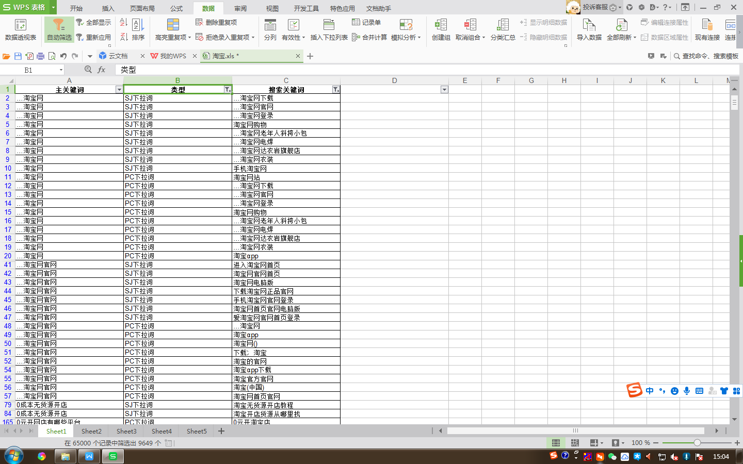Switch to the 审阅 ribbon tab
Screen dimensions: 743x464
tap(240, 8)
